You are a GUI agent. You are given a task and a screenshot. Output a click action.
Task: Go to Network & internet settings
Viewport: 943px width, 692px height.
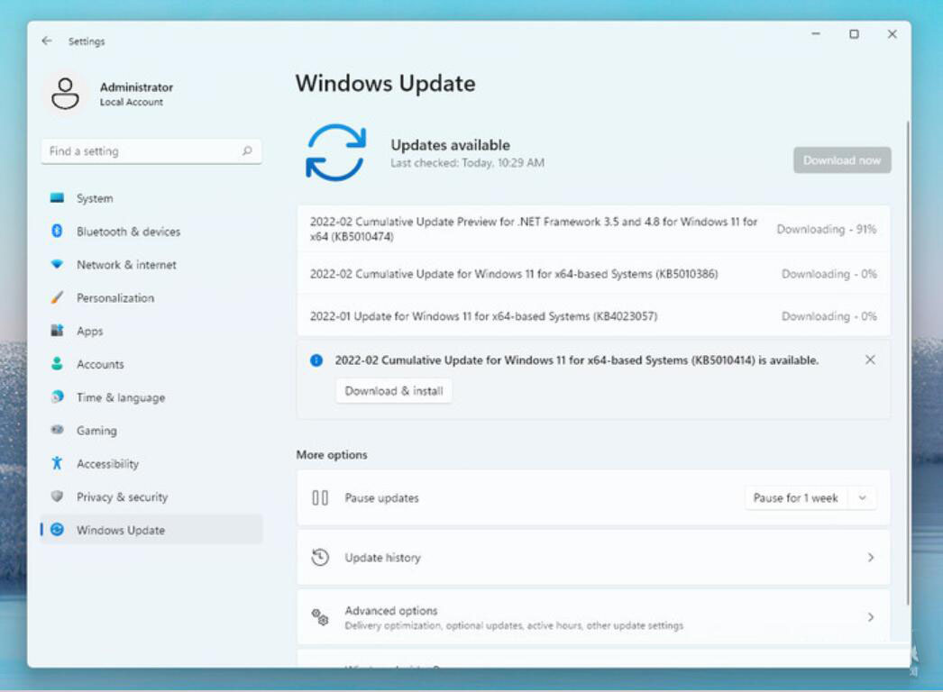click(x=126, y=265)
